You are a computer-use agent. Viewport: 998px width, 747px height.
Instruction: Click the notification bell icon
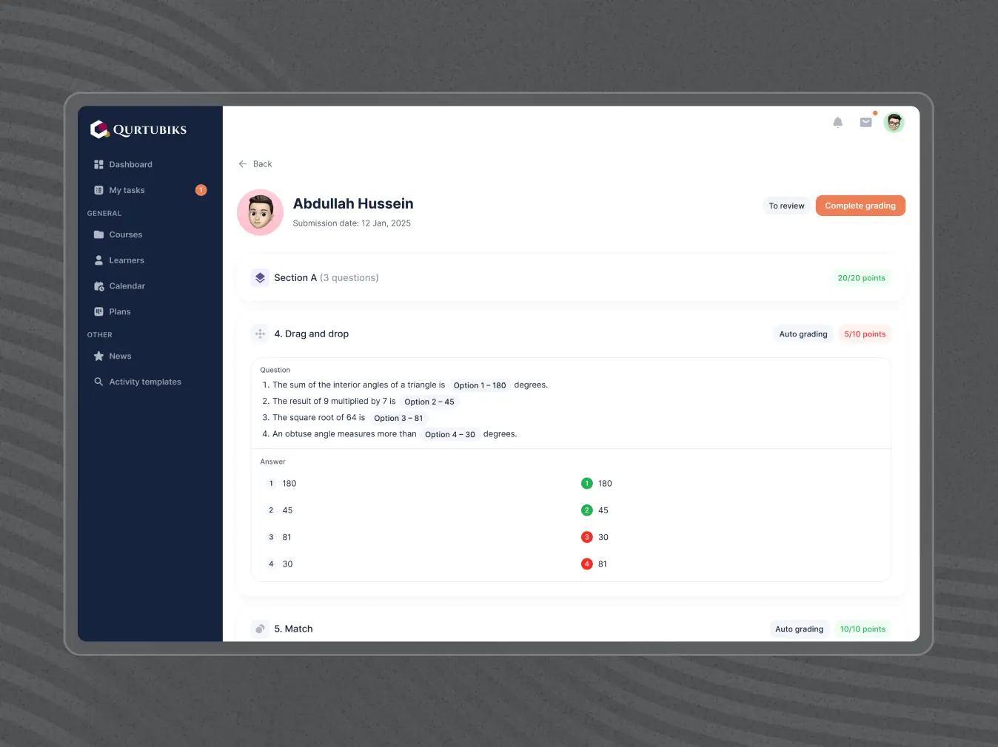[837, 122]
